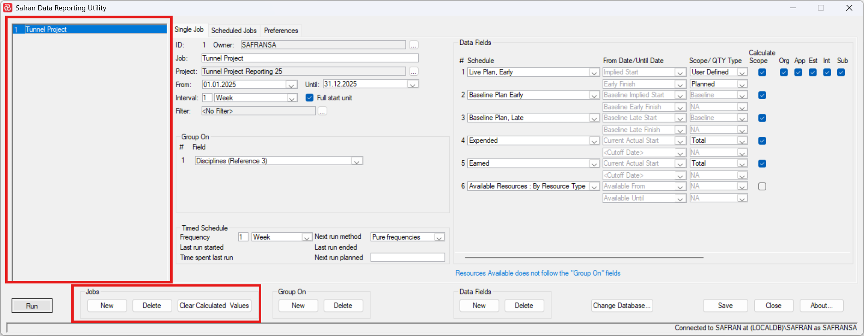Click the Timed Schedule Frequency number field
Image resolution: width=864 pixels, height=336 pixels.
(x=243, y=237)
